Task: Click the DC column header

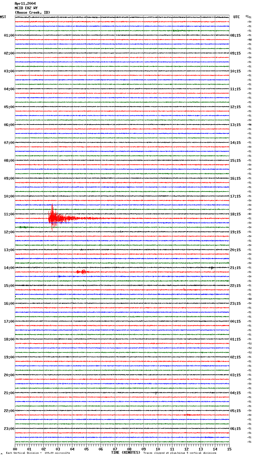Action: pos(247,16)
